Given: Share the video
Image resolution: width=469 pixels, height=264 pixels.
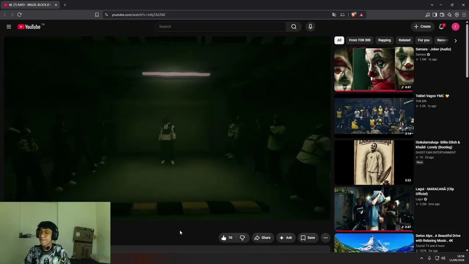Looking at the screenshot, I should click(x=262, y=238).
